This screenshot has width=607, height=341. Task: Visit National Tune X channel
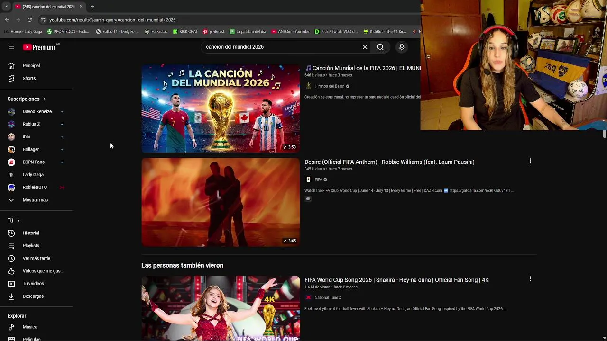[328, 297]
